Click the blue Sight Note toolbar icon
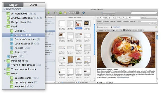The width and height of the screenshot is (161, 93). (84, 13)
